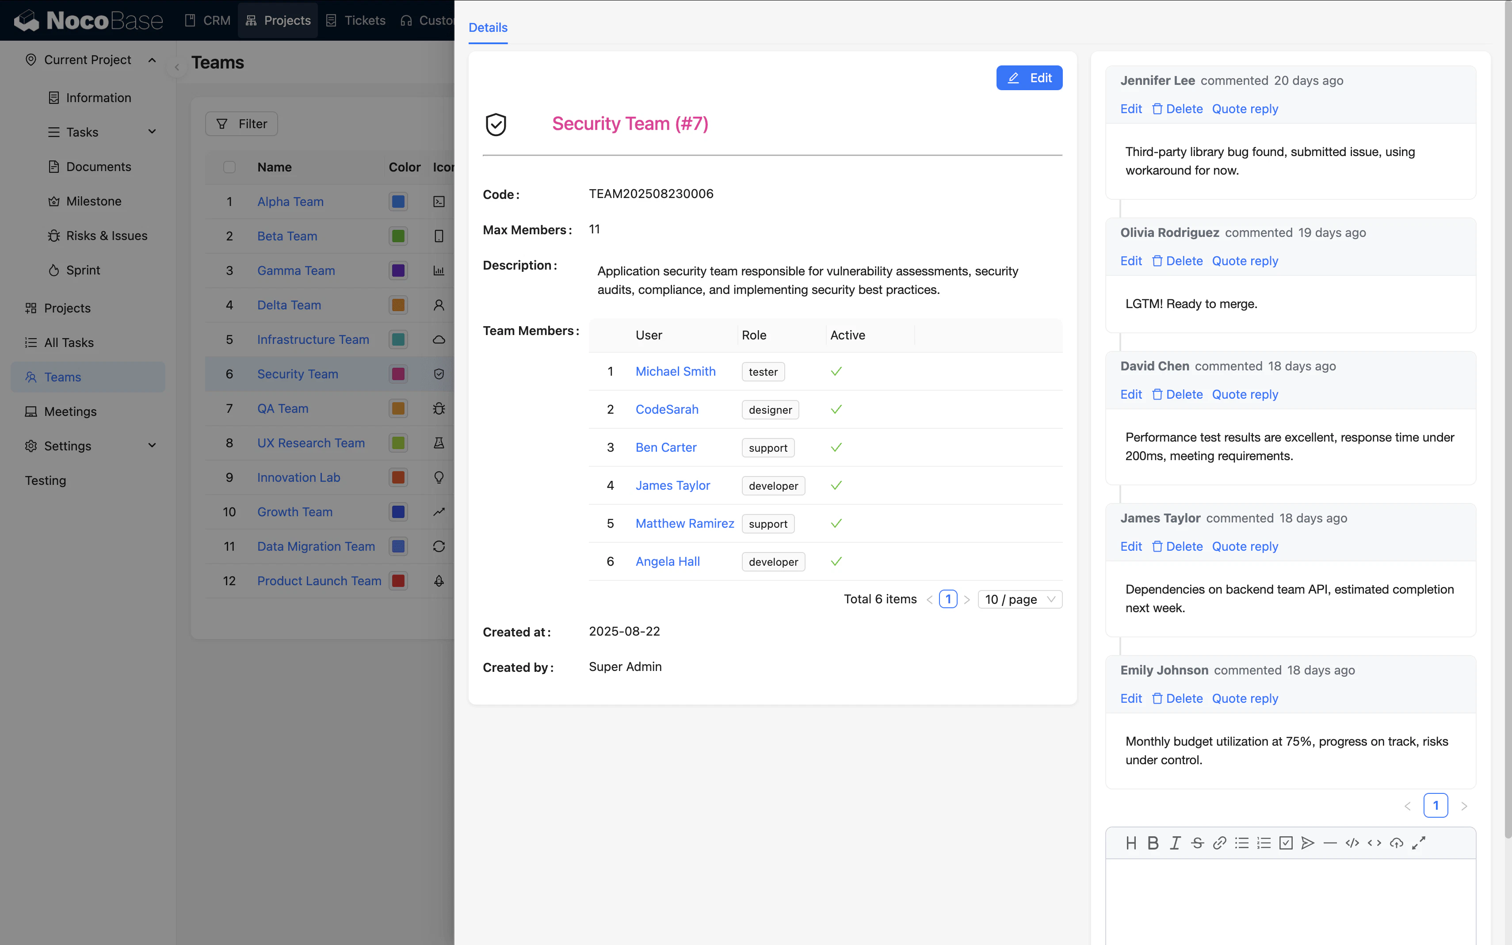Delete Jennifer Lee's comment
The width and height of the screenshot is (1512, 945).
1178,109
